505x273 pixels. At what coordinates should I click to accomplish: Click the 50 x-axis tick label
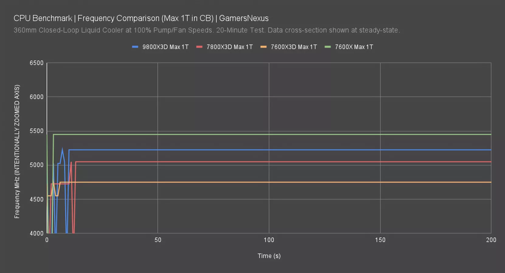[158, 240]
